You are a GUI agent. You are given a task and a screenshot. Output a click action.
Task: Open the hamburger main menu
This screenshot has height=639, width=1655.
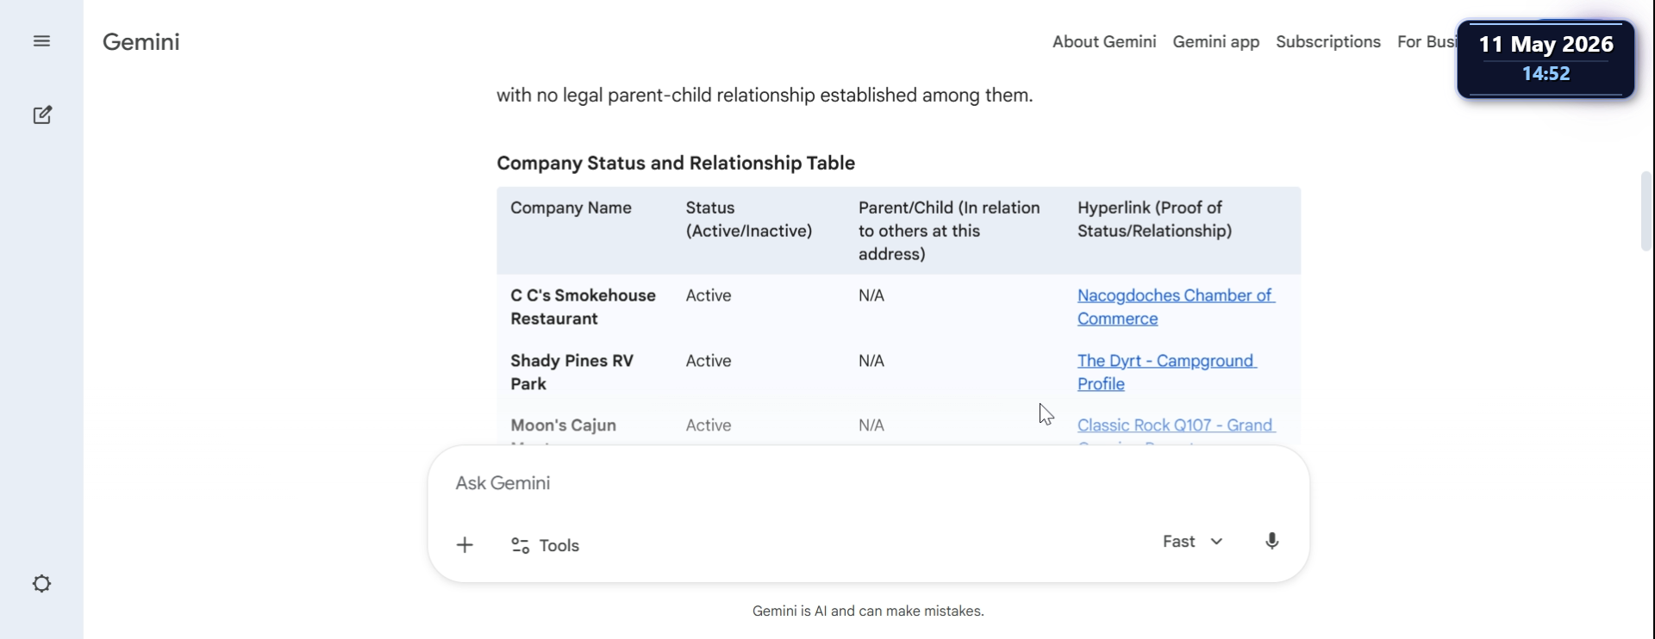pyautogui.click(x=41, y=41)
